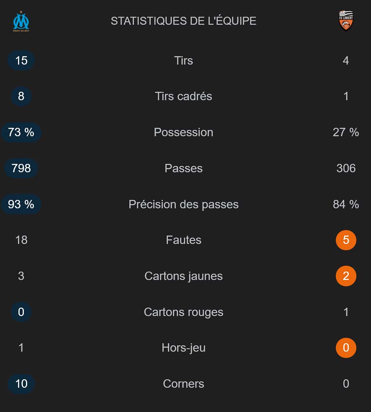Image resolution: width=371 pixels, height=412 pixels.
Task: Click the blue 8 shots-on-target badge
Action: (21, 96)
